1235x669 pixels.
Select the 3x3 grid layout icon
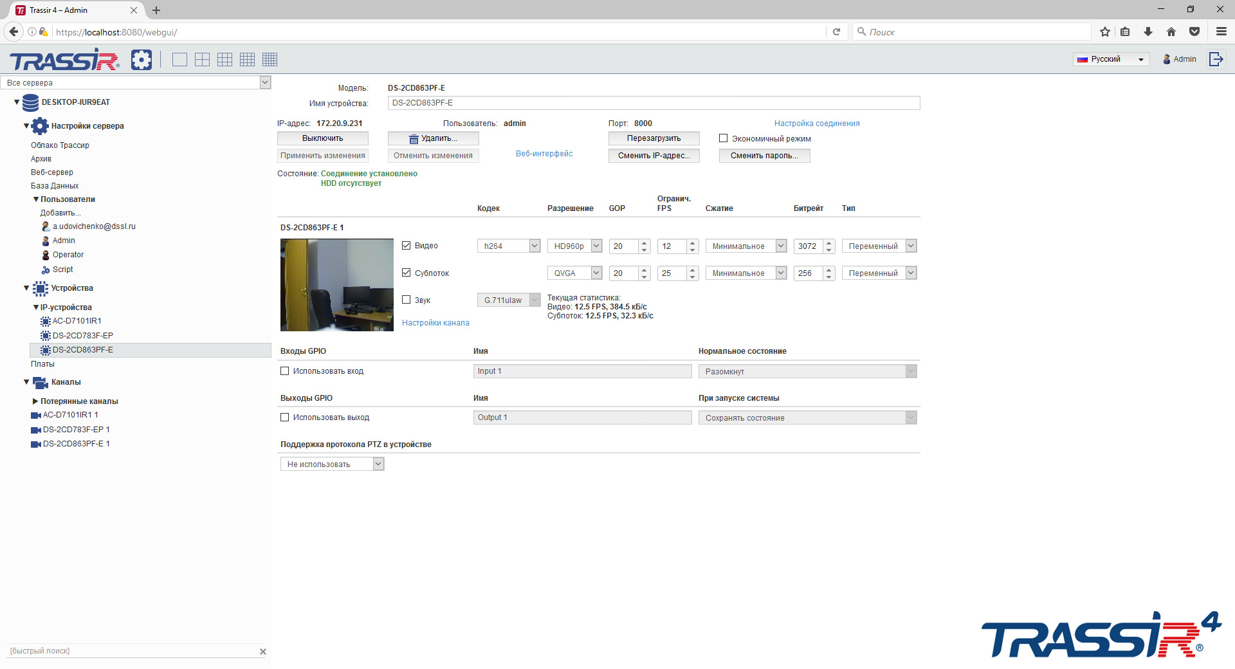(x=224, y=59)
